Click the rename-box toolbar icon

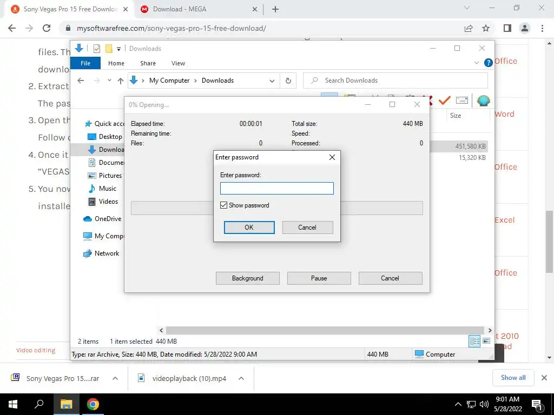coord(462,101)
